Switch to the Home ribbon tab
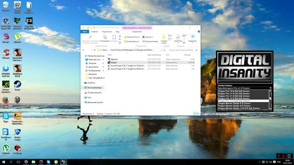The image size is (294, 165). coord(94,32)
